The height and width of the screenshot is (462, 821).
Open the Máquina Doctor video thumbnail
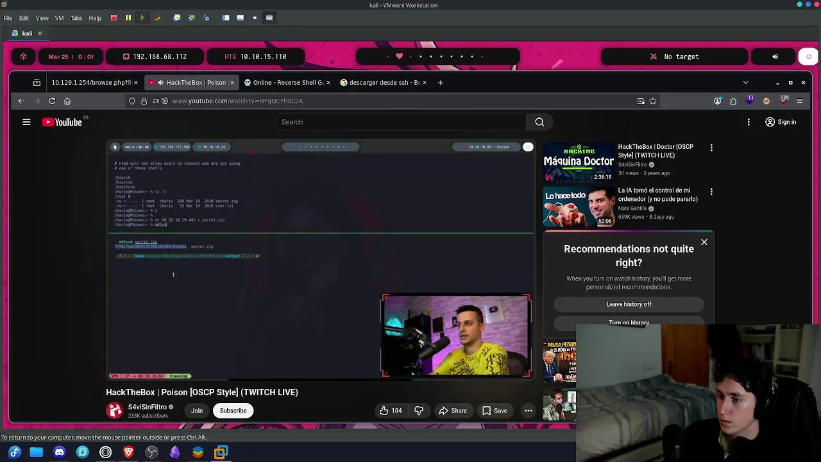point(579,162)
